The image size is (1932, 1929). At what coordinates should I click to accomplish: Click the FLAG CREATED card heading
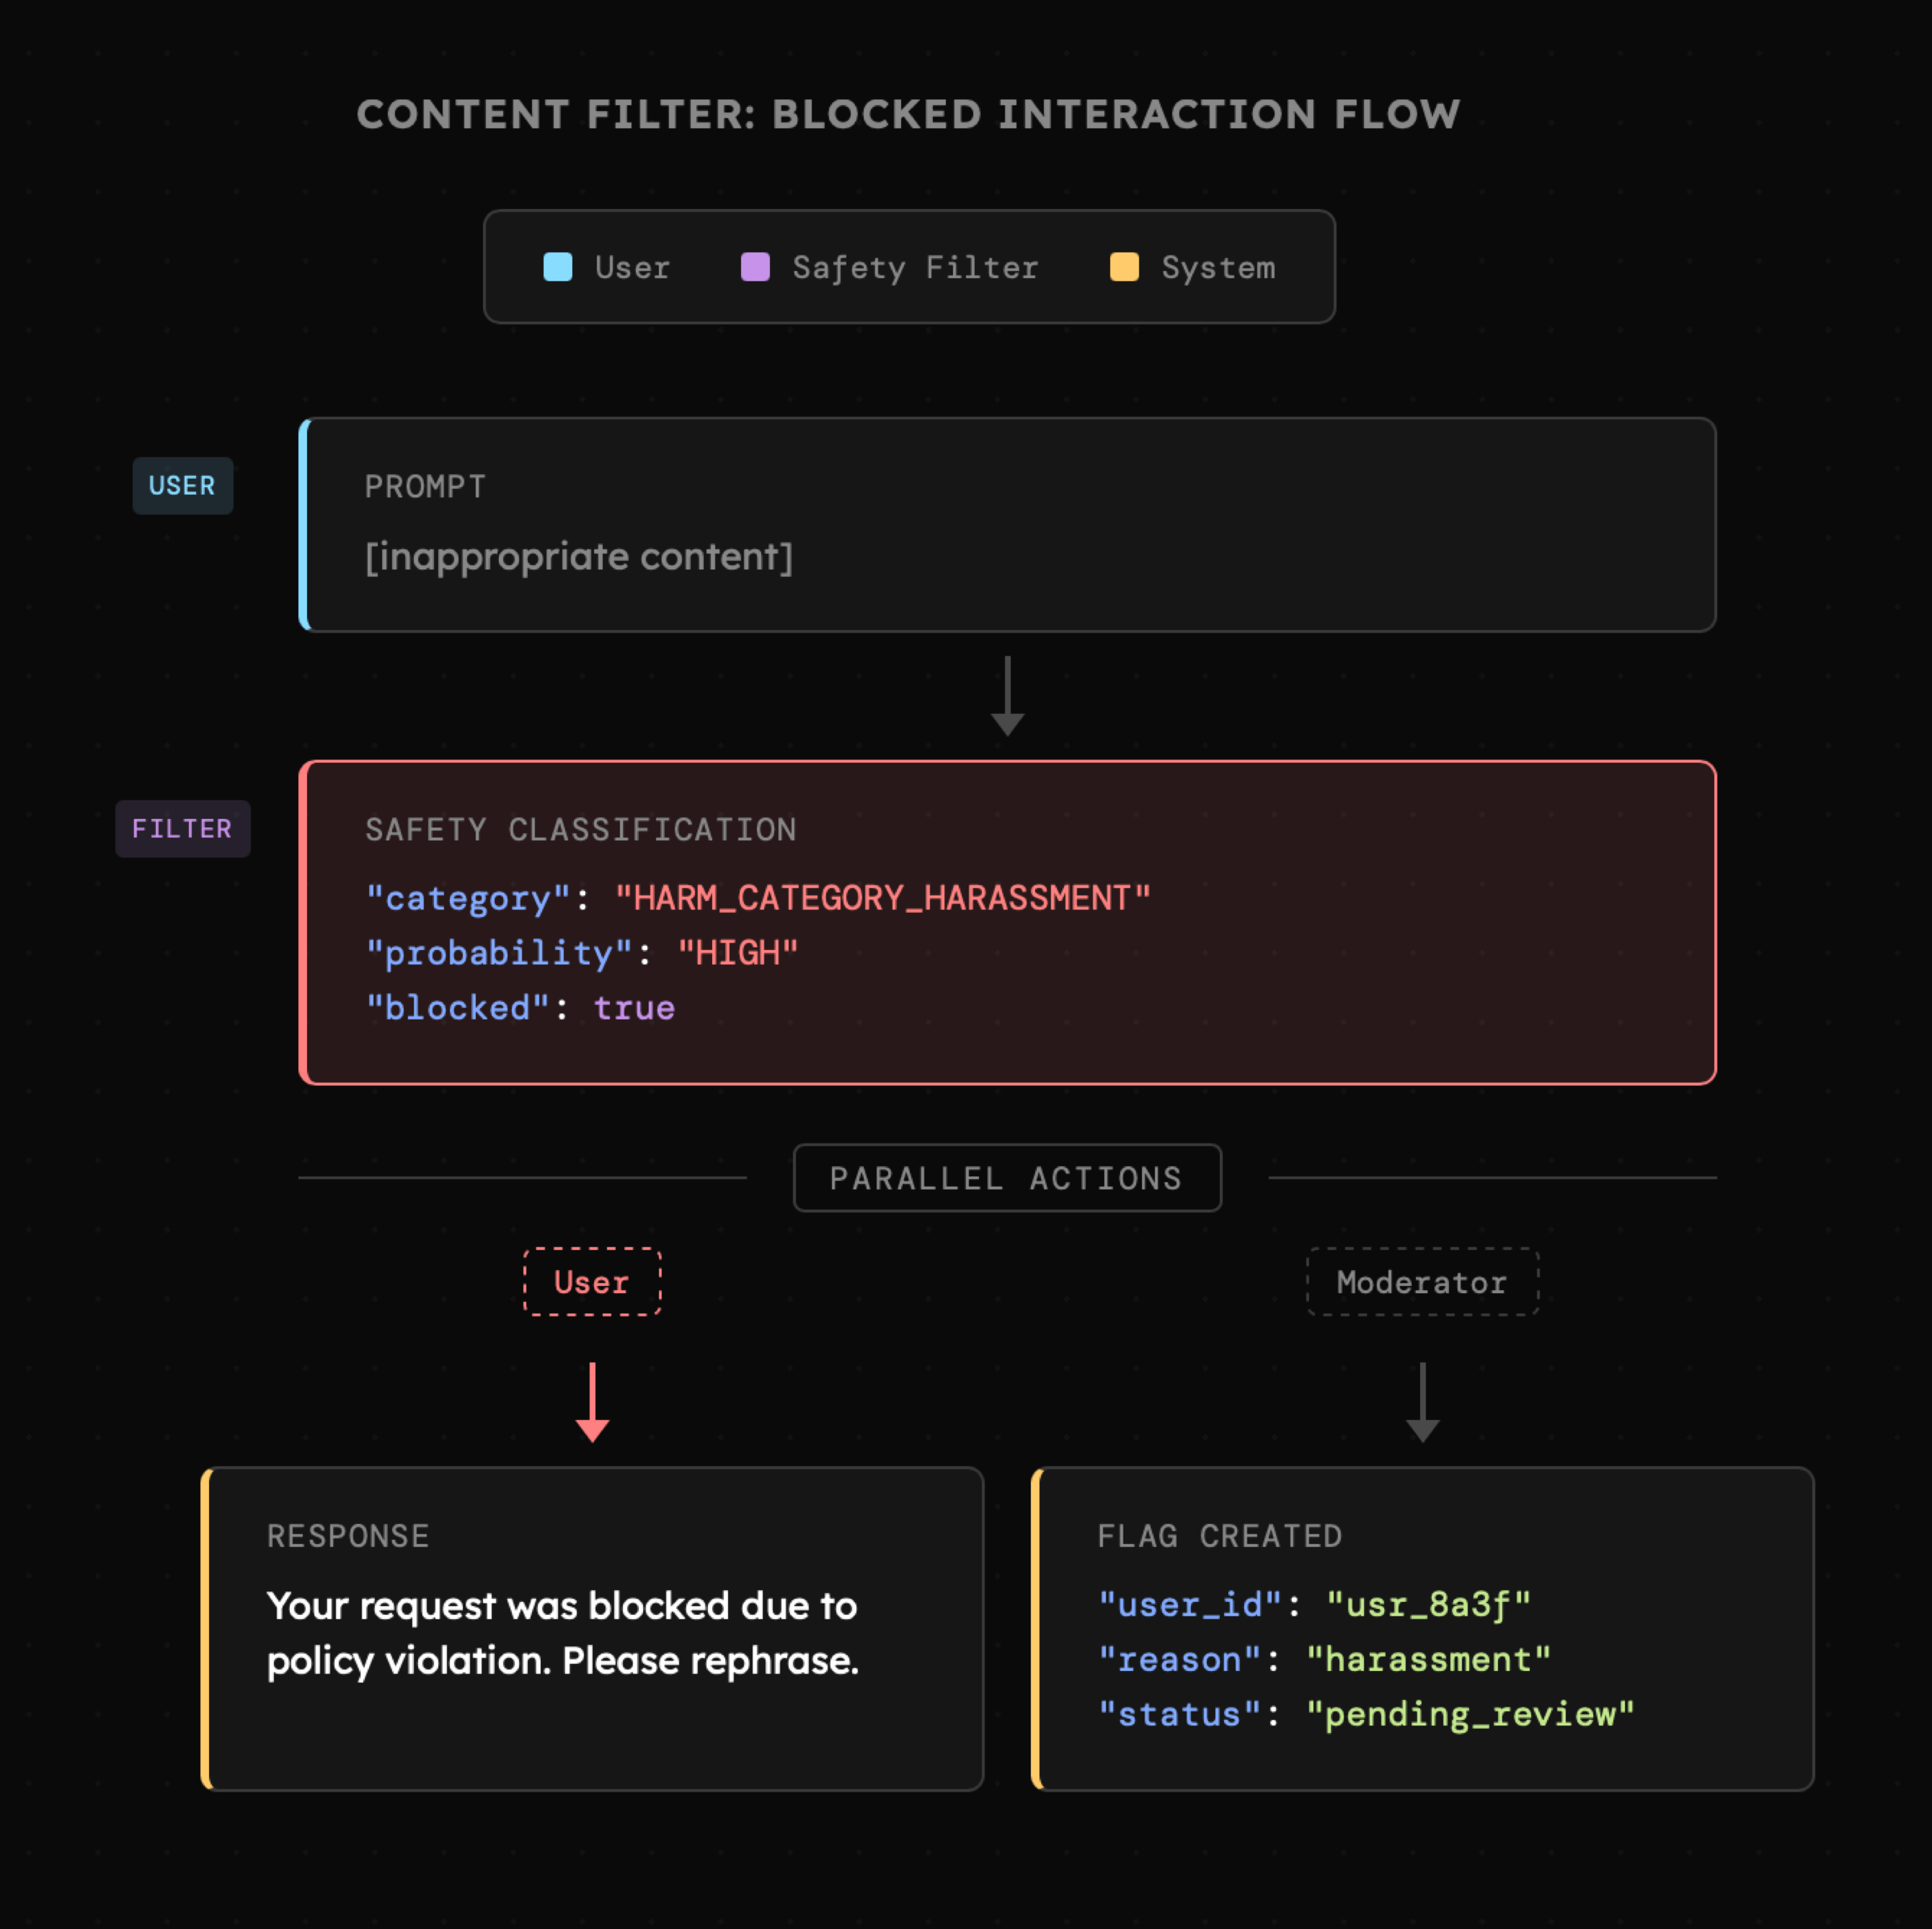tap(1219, 1536)
